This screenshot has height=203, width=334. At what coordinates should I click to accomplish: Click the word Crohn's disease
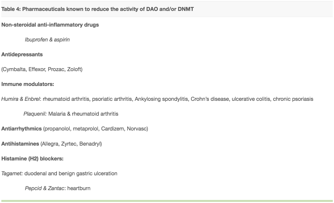[210, 99]
